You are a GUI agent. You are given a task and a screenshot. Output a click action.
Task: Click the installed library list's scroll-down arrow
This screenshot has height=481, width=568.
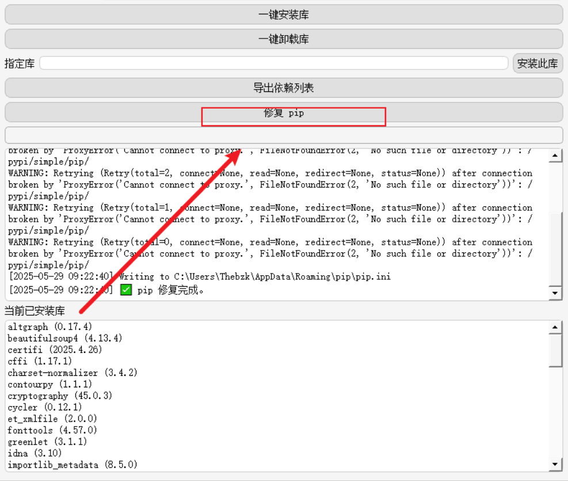click(x=555, y=464)
